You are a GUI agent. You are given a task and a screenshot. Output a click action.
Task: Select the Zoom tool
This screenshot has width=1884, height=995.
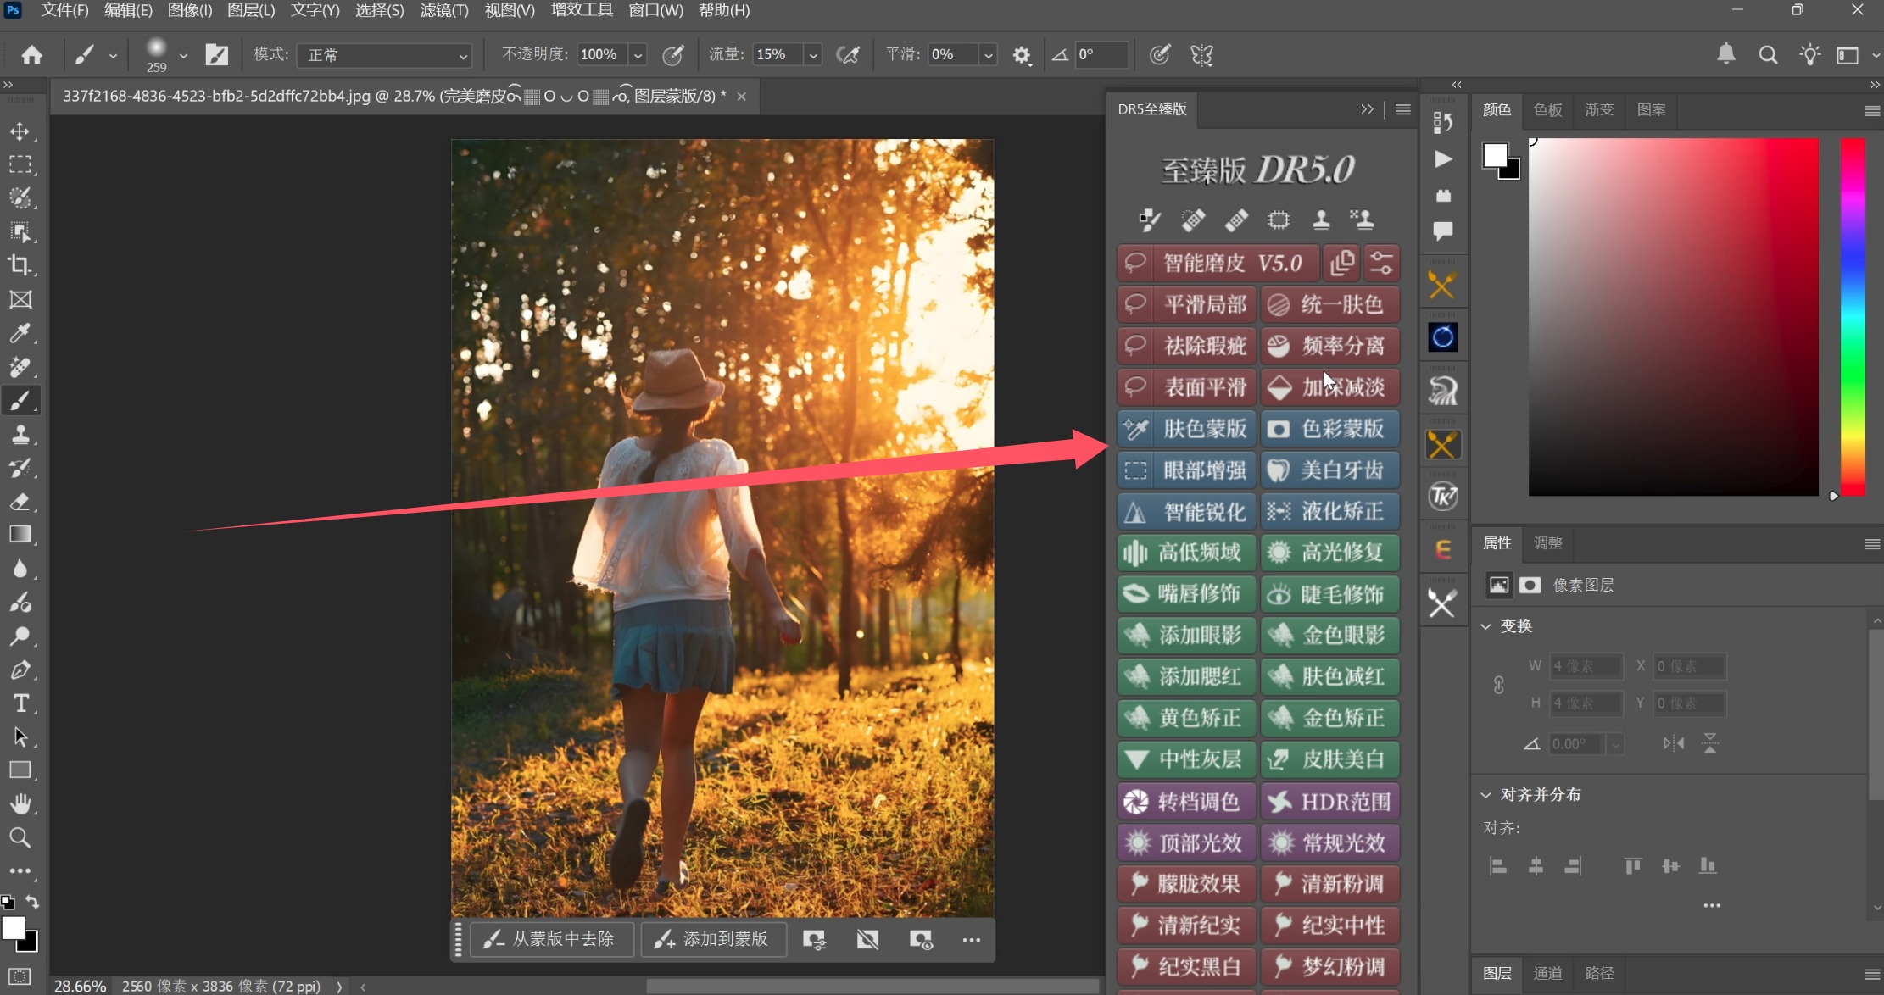click(x=20, y=837)
